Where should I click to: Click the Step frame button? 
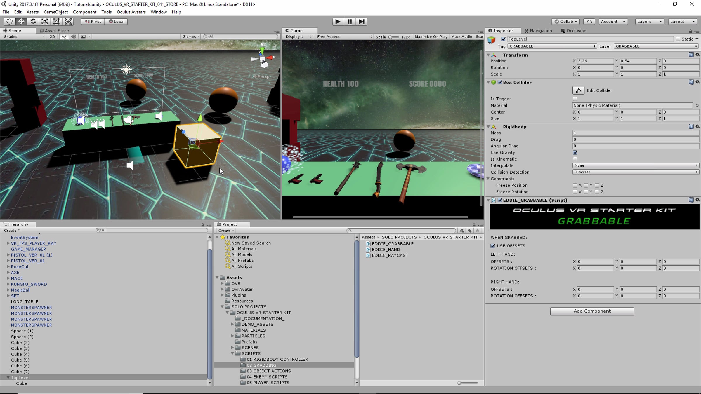(x=361, y=21)
